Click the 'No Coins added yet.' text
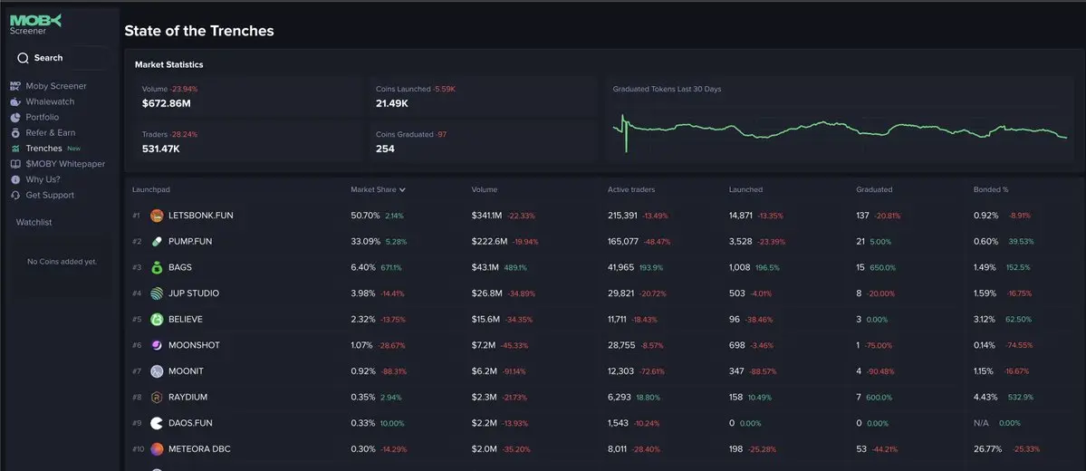Viewport: 1086px width, 471px height. click(62, 262)
